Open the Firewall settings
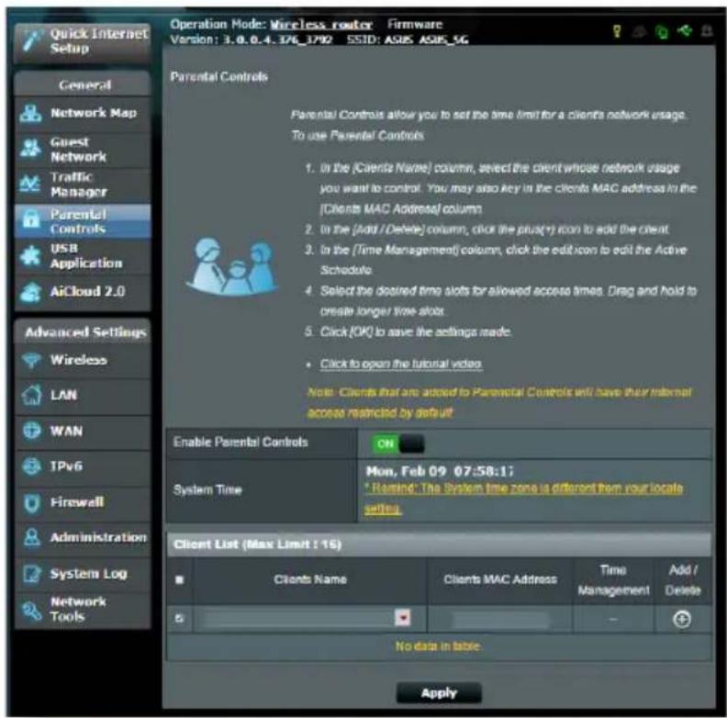This screenshot has width=727, height=718. tap(83, 502)
